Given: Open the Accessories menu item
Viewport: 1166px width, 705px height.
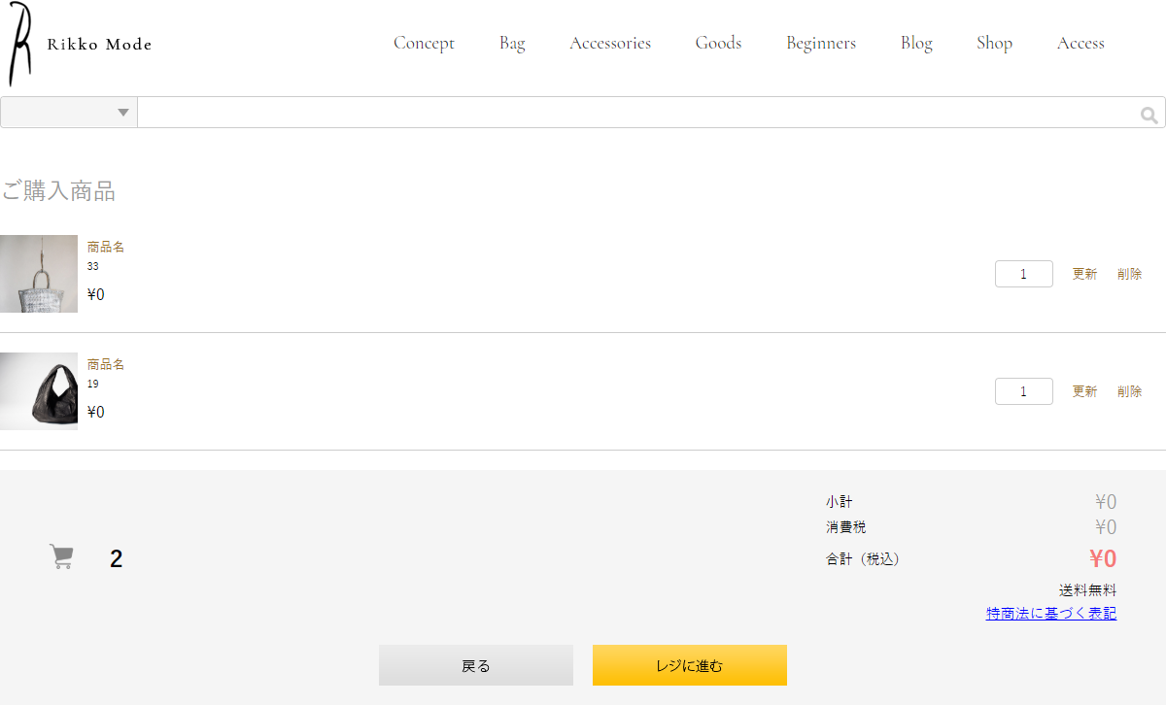Looking at the screenshot, I should click(x=610, y=43).
